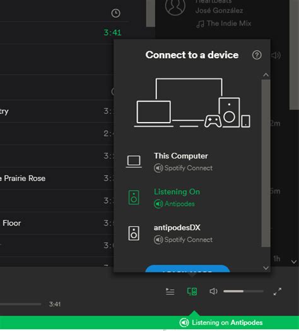Click the small Connect icon beside Spotify Connect under This Computer
This screenshot has height=331, width=299.
[x=158, y=168]
